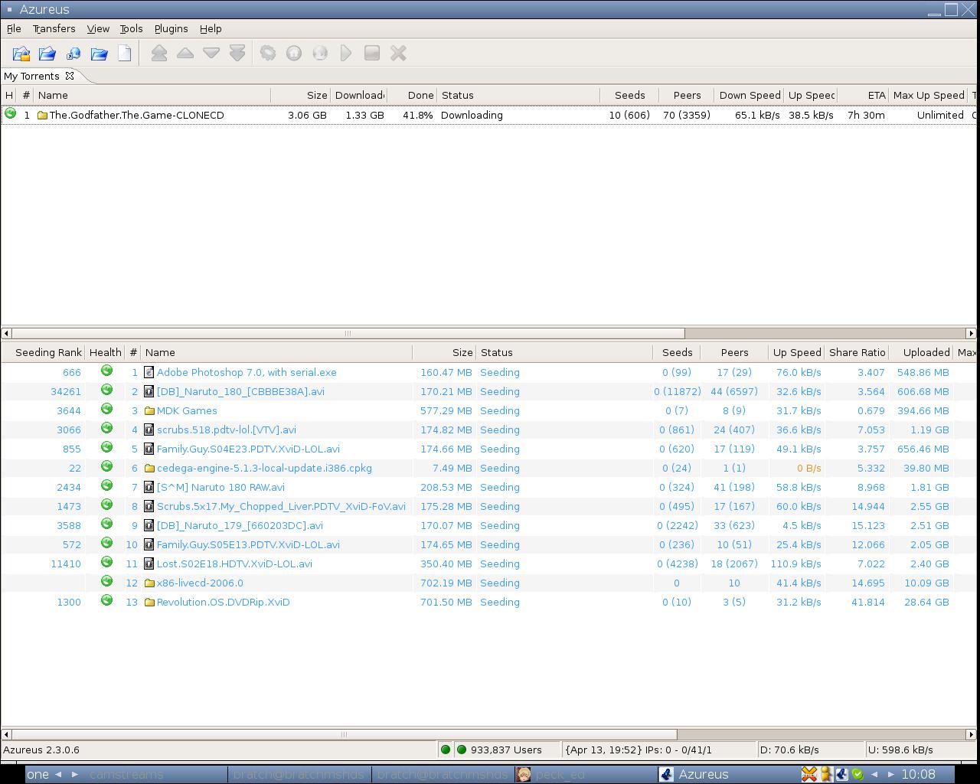Click right arrow of upper horizontal scrollbar
Image resolution: width=980 pixels, height=784 pixels.
click(x=972, y=333)
